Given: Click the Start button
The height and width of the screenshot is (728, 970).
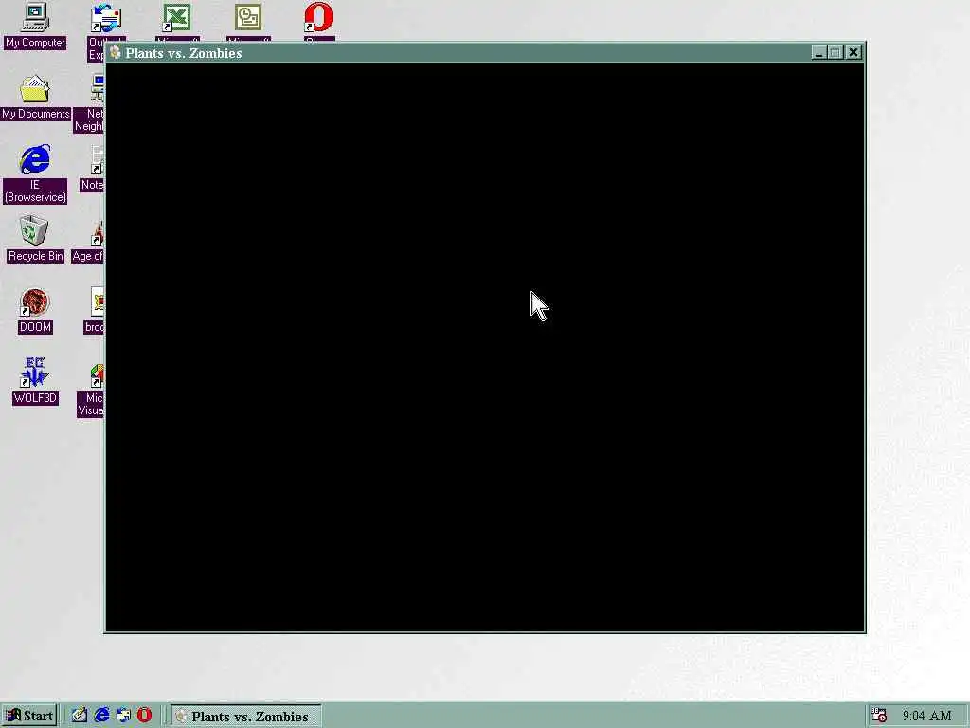Looking at the screenshot, I should pos(29,716).
